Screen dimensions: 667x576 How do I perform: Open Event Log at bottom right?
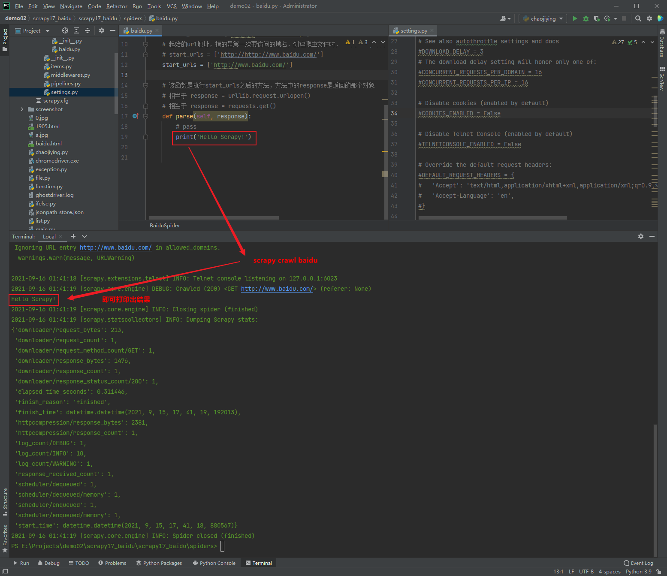[639, 563]
